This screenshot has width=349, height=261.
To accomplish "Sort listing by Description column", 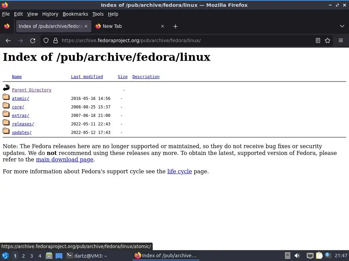I will (x=146, y=77).
